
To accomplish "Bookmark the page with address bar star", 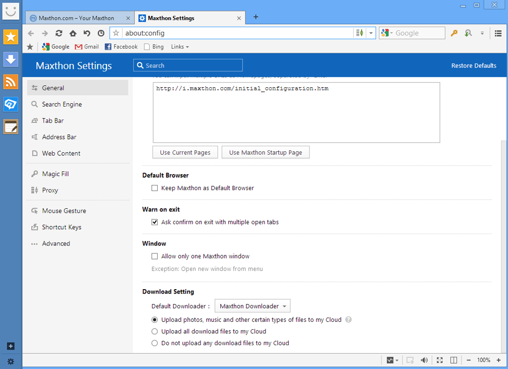I will coord(116,33).
